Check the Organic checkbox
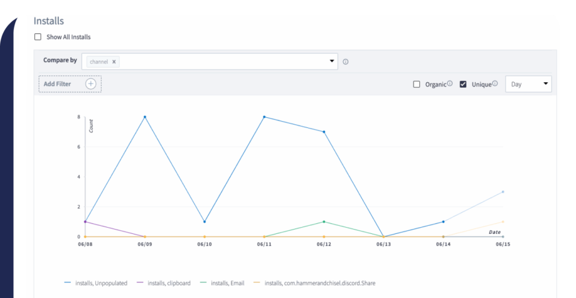576x298 pixels. click(417, 84)
